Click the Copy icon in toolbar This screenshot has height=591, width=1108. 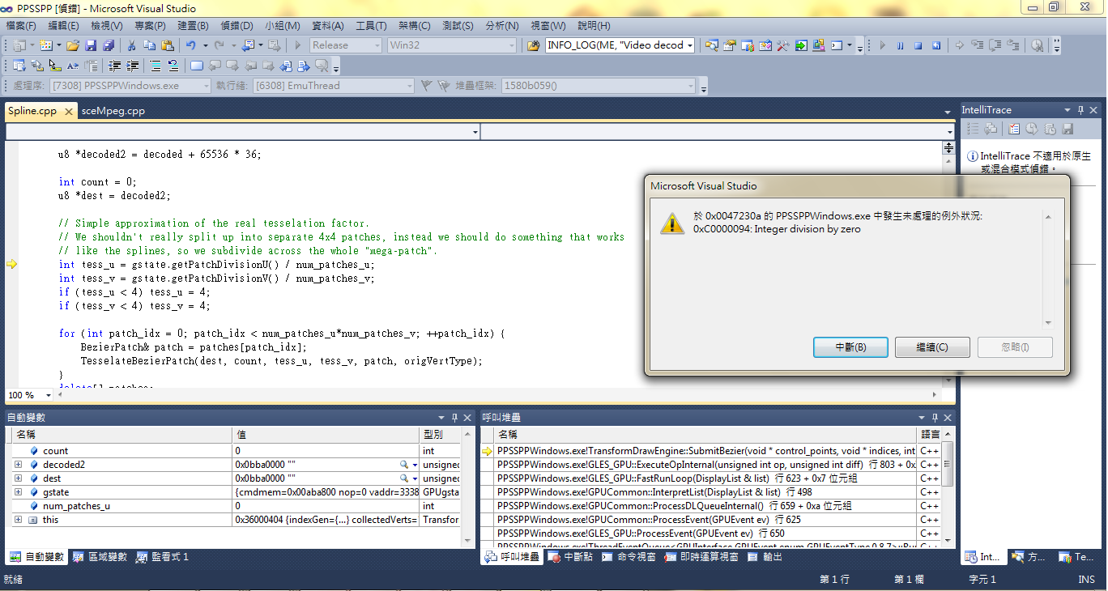[150, 45]
